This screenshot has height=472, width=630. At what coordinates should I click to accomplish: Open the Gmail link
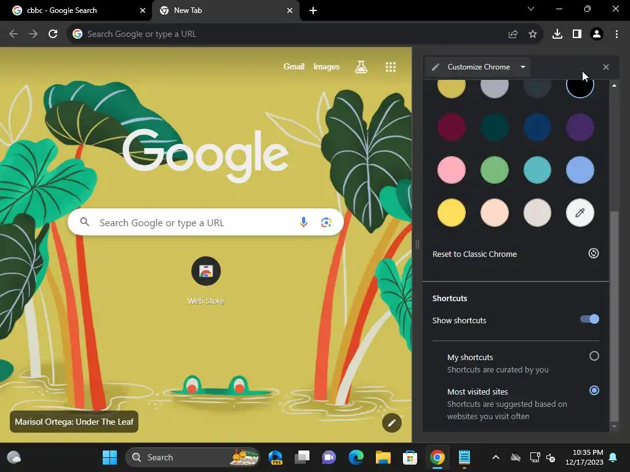pyautogui.click(x=293, y=66)
